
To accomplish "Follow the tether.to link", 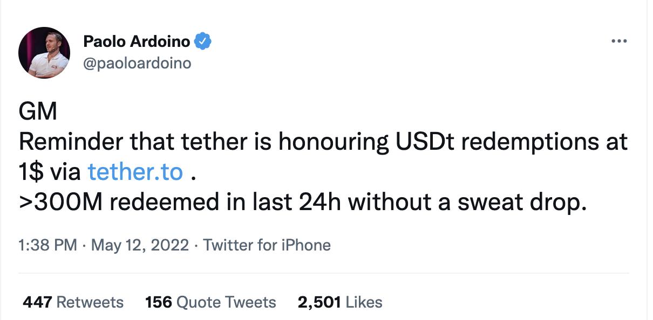I will [134, 172].
